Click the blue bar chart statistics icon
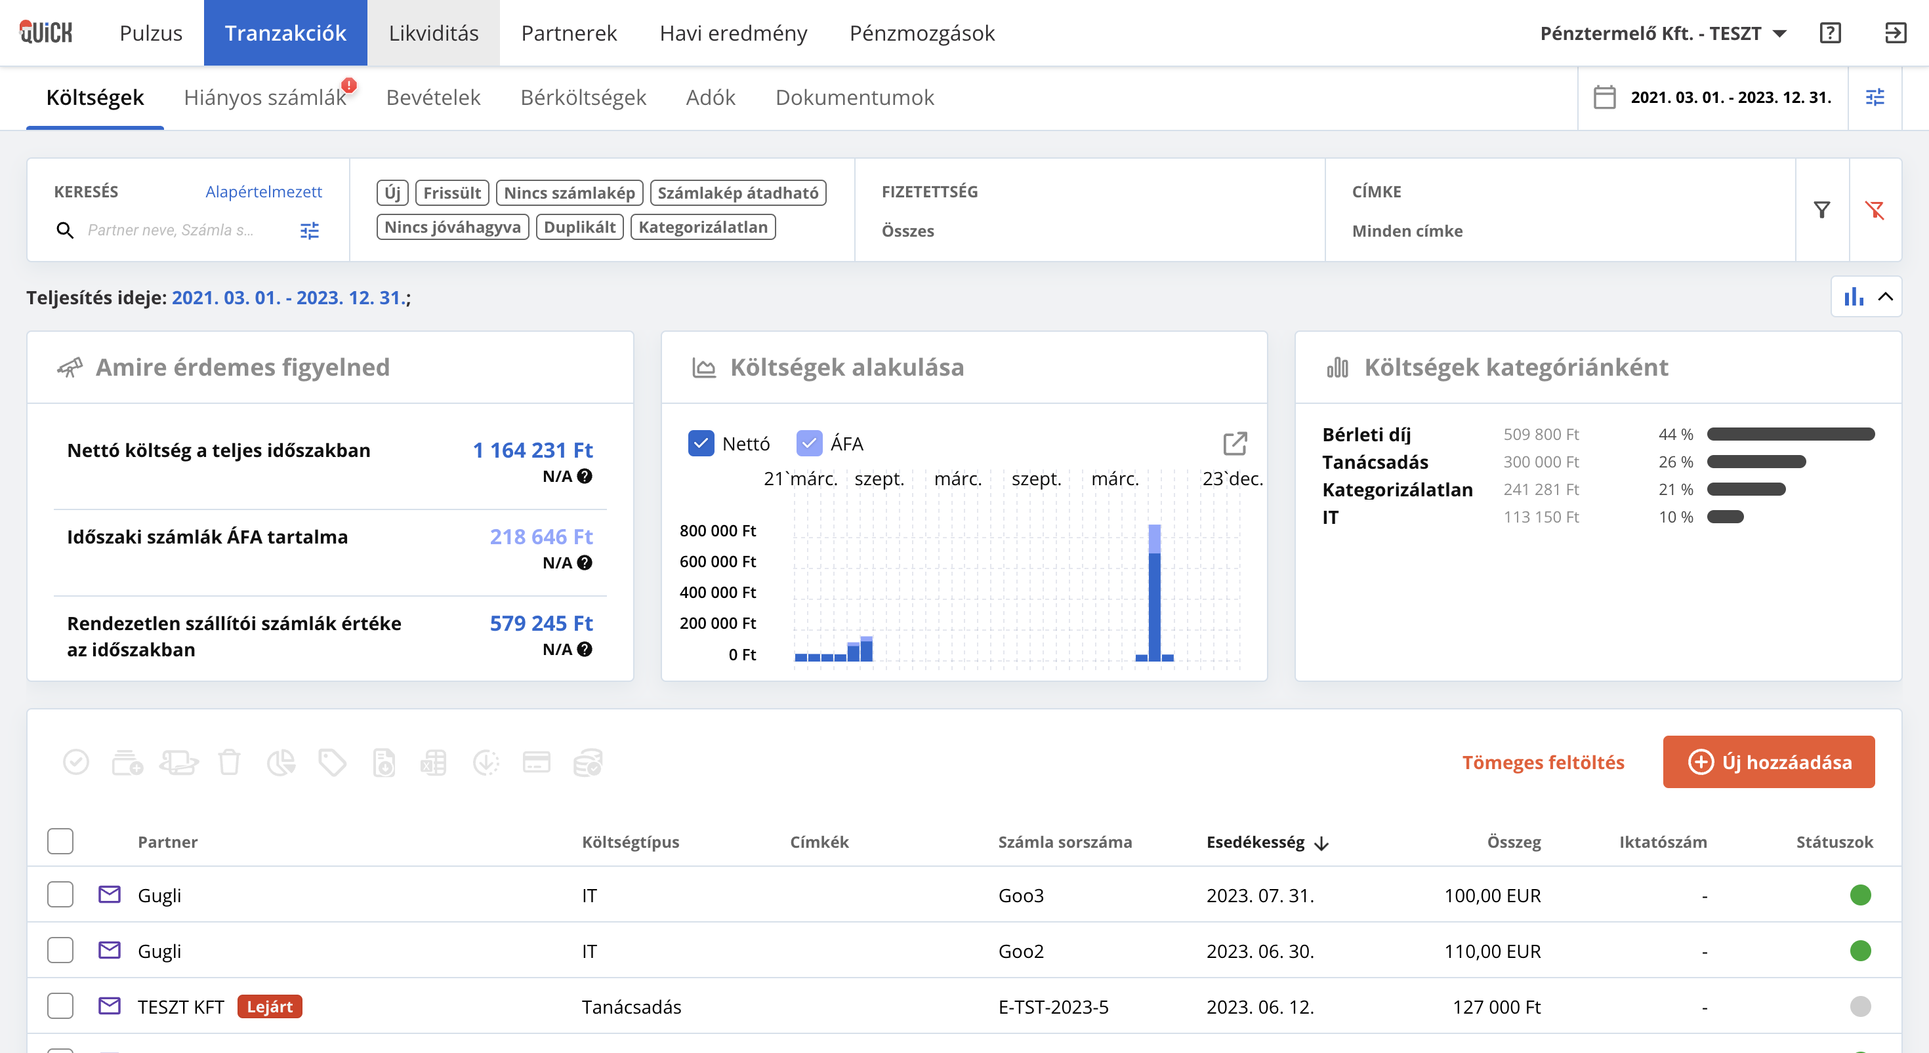 (x=1854, y=296)
